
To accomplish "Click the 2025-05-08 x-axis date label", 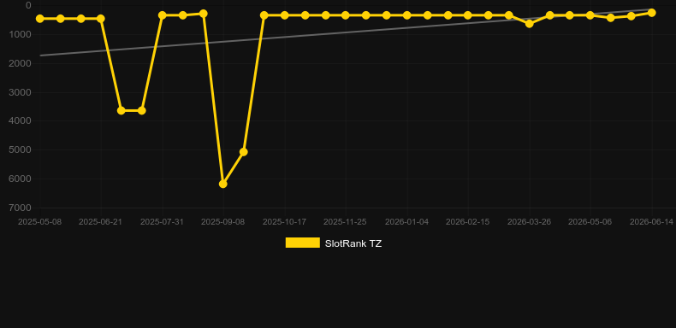I will [39, 222].
